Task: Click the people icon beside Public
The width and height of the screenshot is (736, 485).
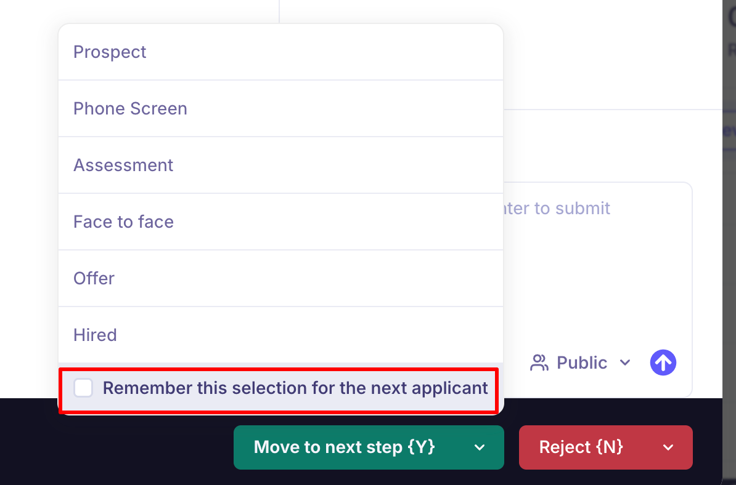Action: pyautogui.click(x=539, y=363)
